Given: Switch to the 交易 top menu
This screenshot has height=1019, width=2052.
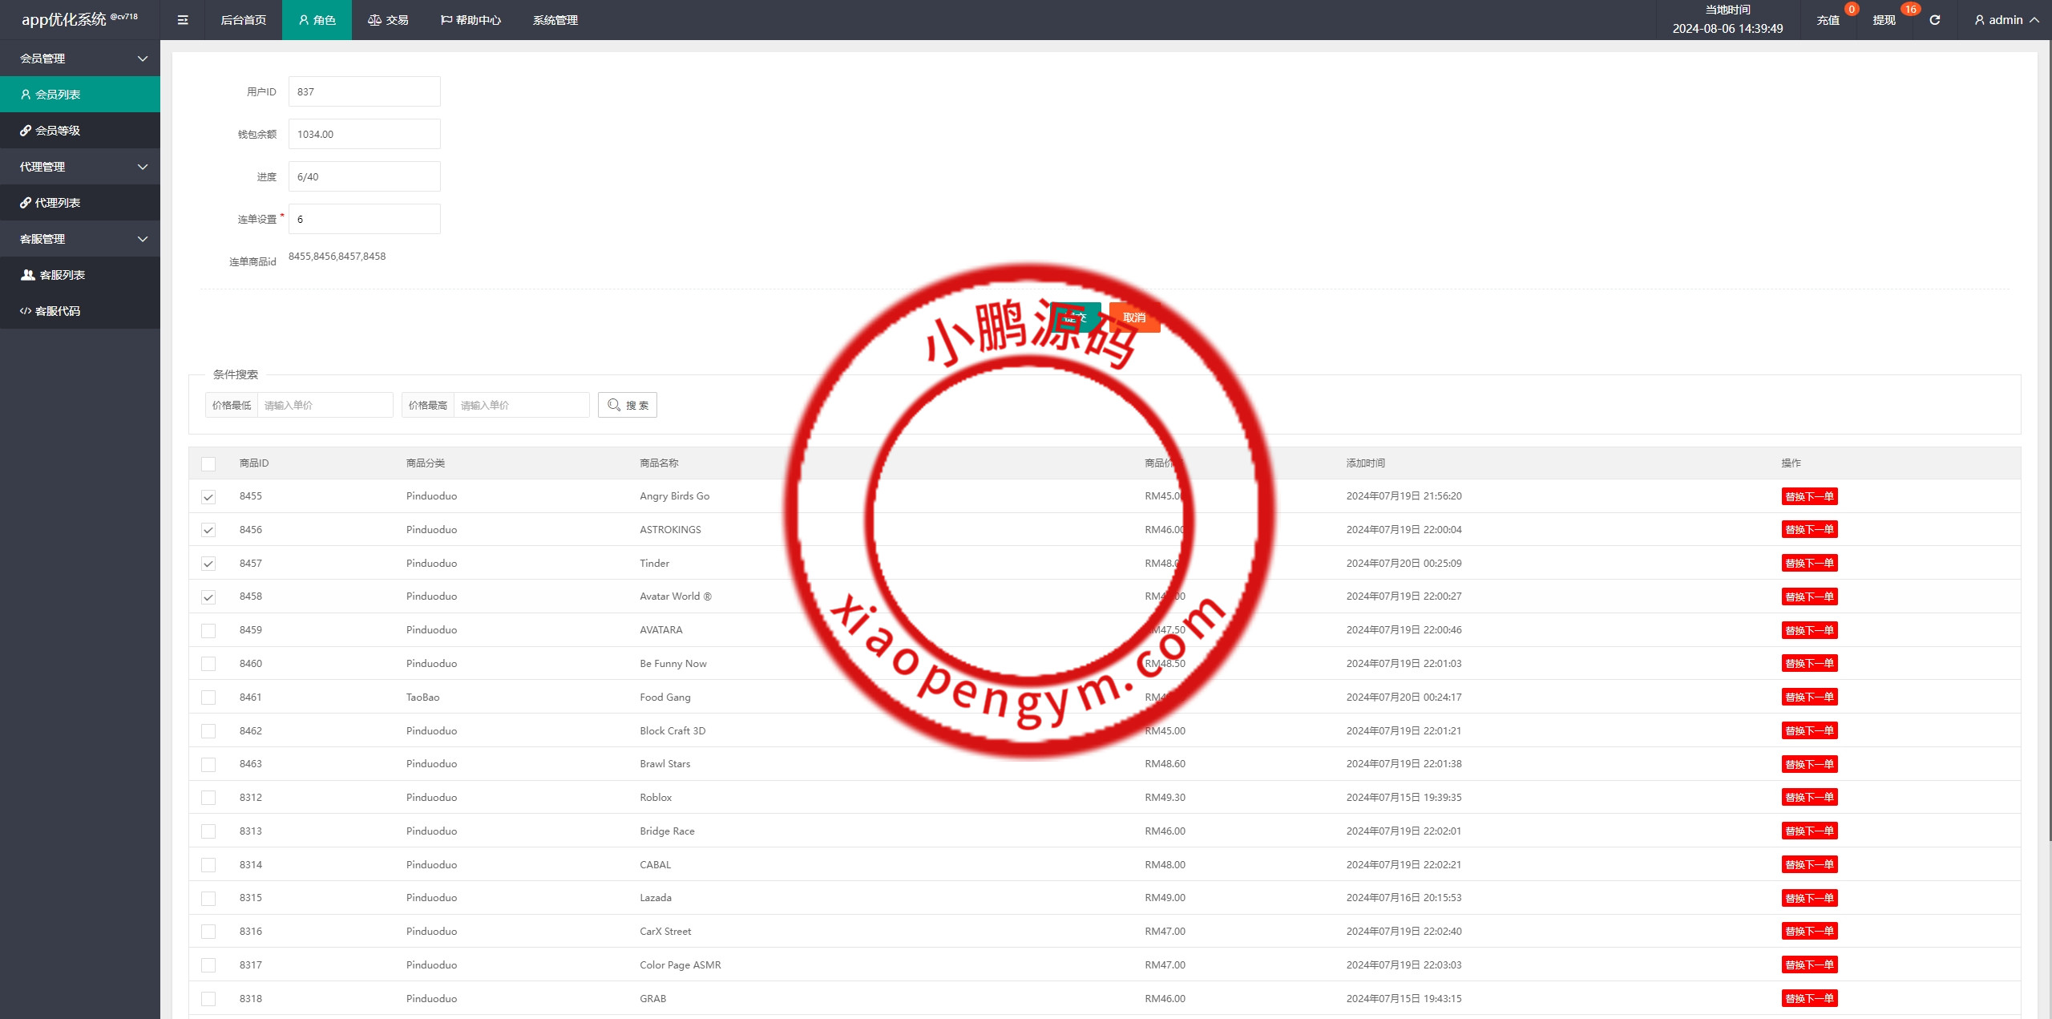Looking at the screenshot, I should coord(389,20).
